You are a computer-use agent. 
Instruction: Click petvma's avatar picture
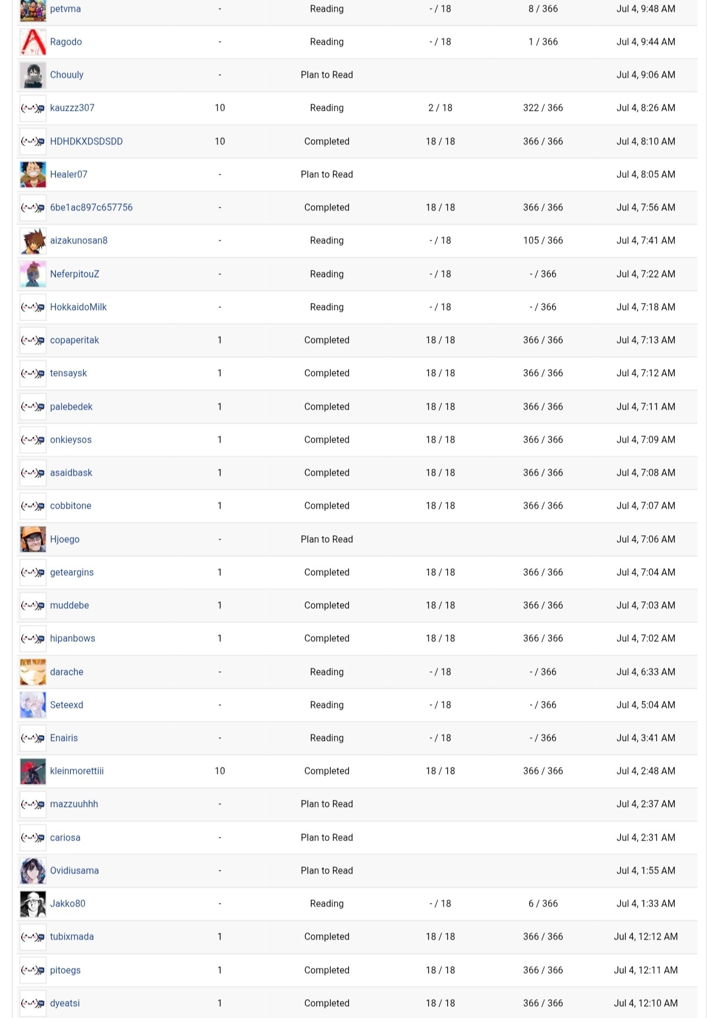[33, 10]
